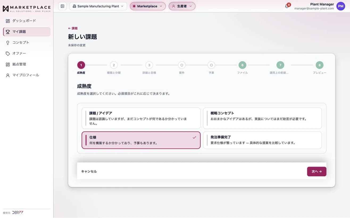This screenshot has height=218, width=350.
Task: Go back via the ← 課題 link
Action: [x=73, y=28]
